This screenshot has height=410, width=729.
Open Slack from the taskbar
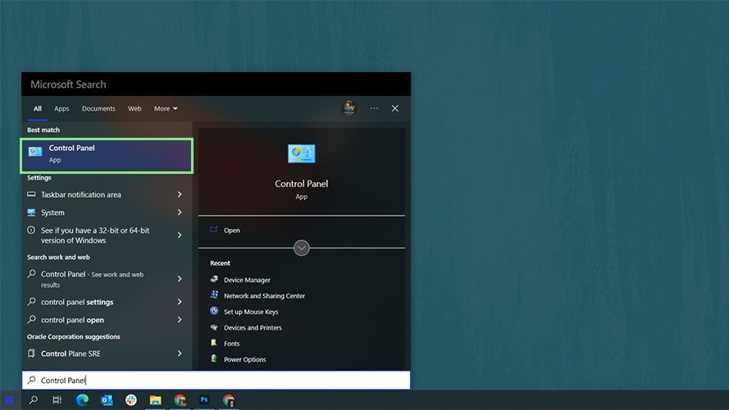[x=131, y=400]
